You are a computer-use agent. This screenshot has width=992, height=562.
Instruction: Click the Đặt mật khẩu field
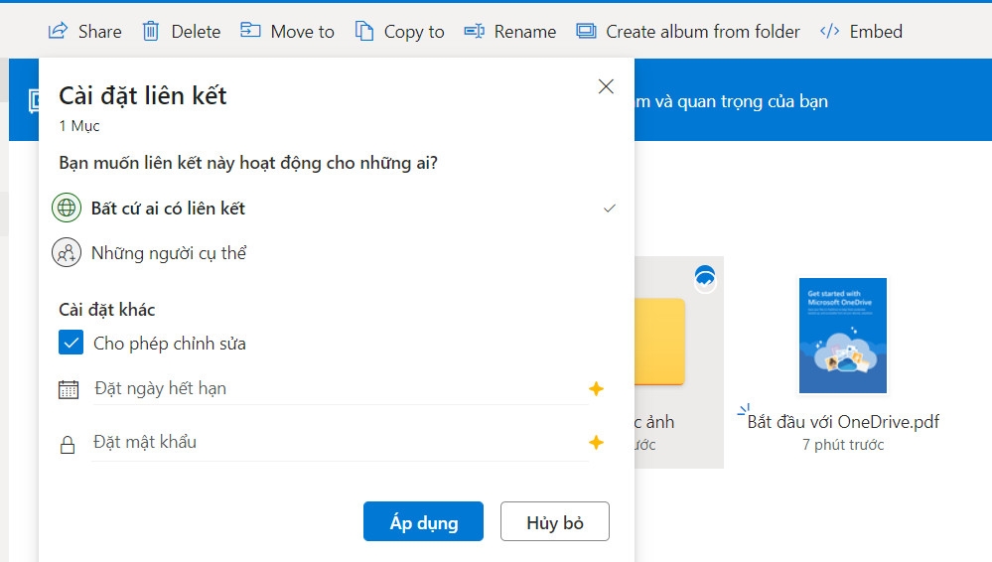[341, 443]
